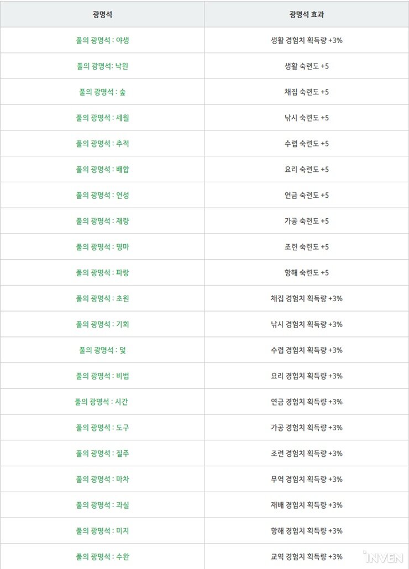The height and width of the screenshot is (569, 409).
Task: Select the 풀의 광명석 : 연성 link
Action: click(x=102, y=195)
